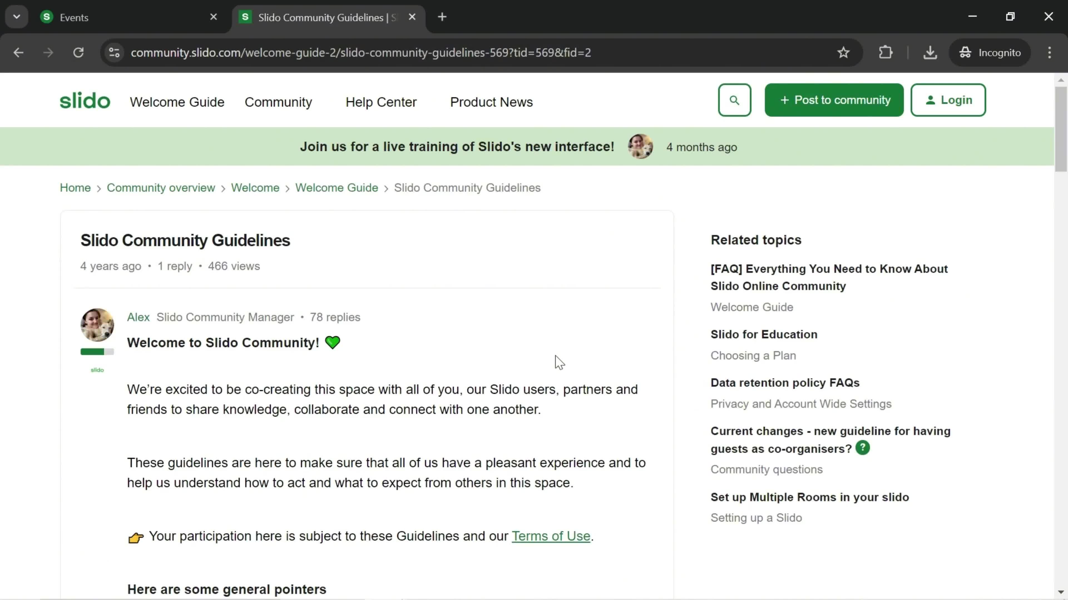This screenshot has height=600, width=1068.
Task: Go to Welcome Guide breadcrumb link
Action: coord(337,187)
